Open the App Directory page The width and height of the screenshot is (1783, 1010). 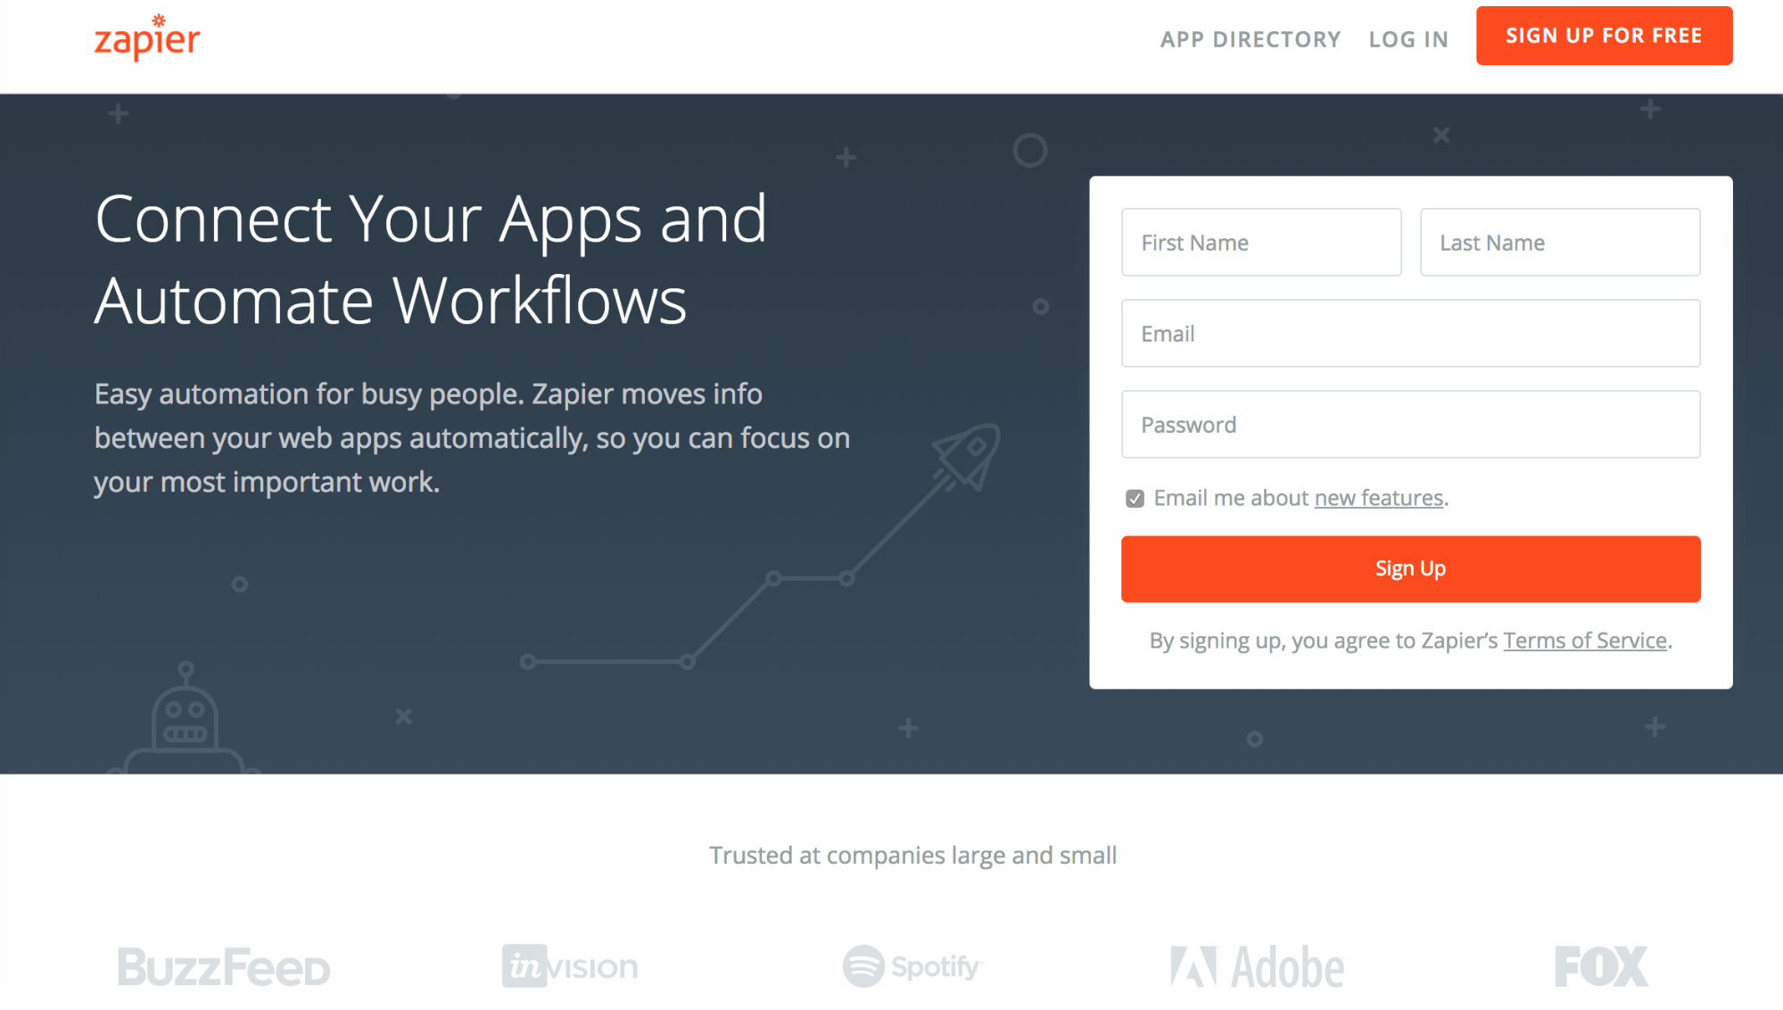point(1251,39)
